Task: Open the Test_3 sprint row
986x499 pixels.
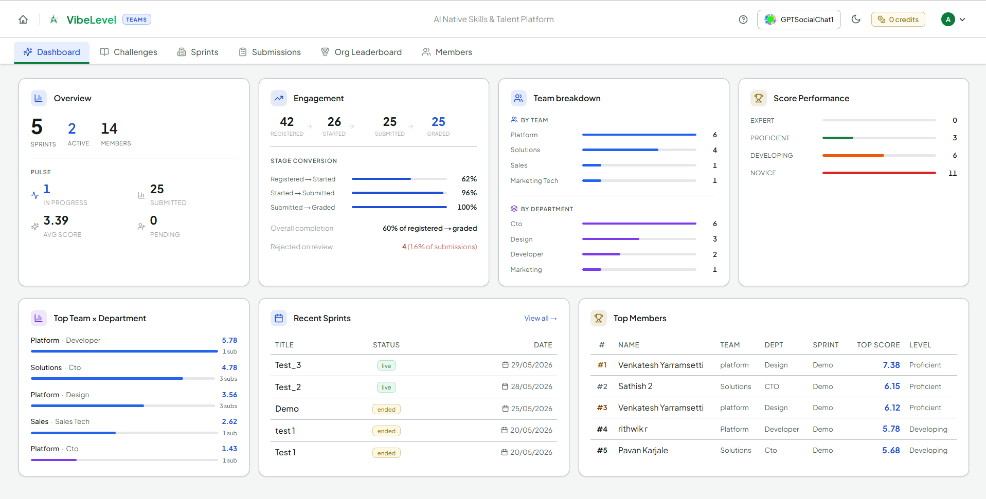Action: click(414, 365)
